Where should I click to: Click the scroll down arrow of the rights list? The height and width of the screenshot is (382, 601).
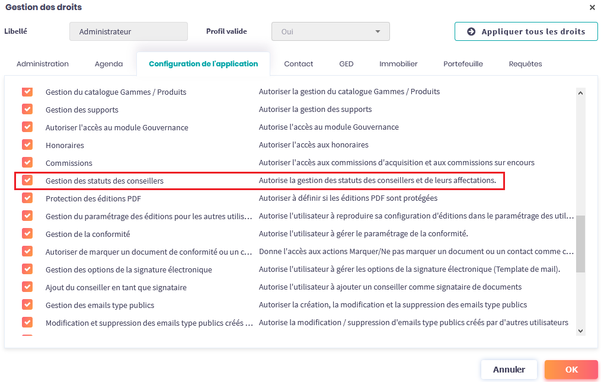pyautogui.click(x=580, y=331)
